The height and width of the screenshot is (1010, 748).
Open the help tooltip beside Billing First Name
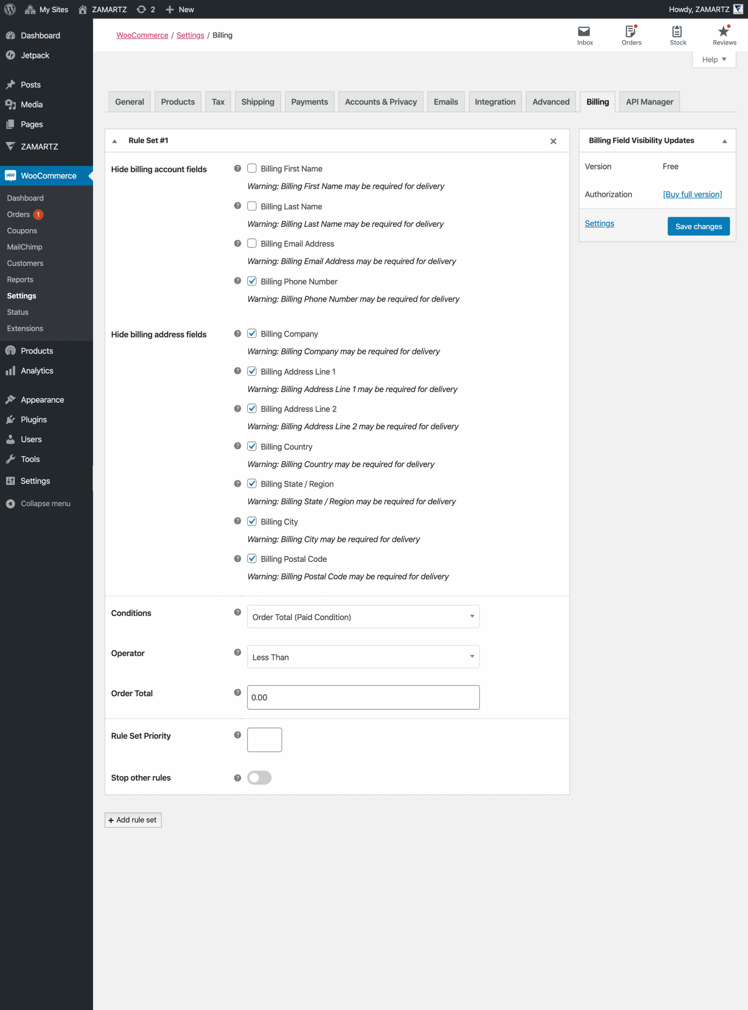(x=237, y=168)
